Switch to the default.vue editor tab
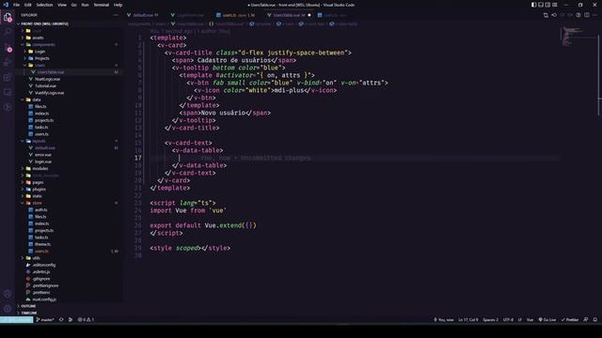 click(x=143, y=15)
